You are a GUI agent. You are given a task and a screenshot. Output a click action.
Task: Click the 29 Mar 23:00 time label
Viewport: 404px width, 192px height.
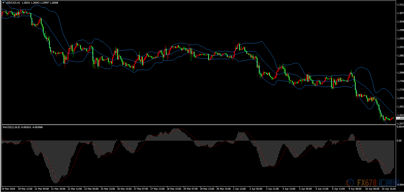point(207,189)
